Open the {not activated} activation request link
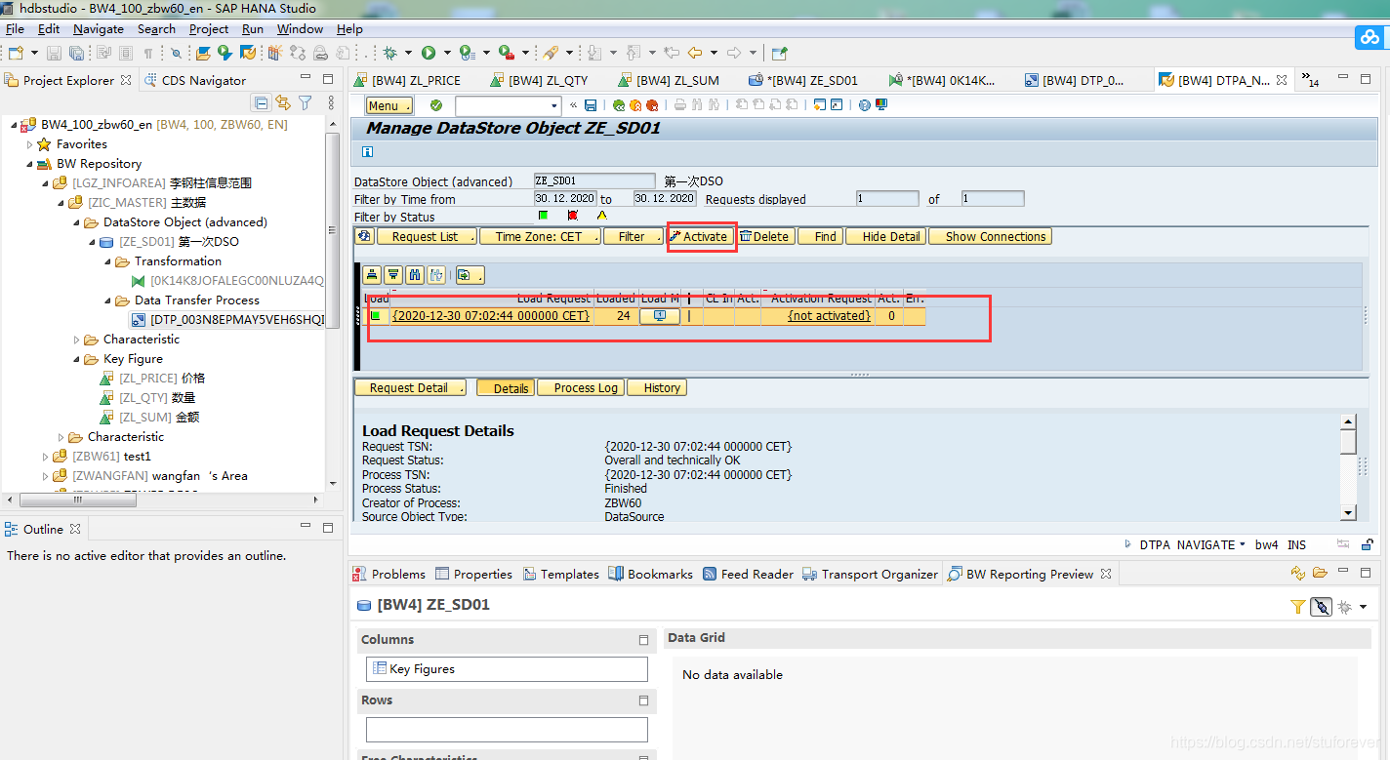The width and height of the screenshot is (1390, 760). point(830,316)
